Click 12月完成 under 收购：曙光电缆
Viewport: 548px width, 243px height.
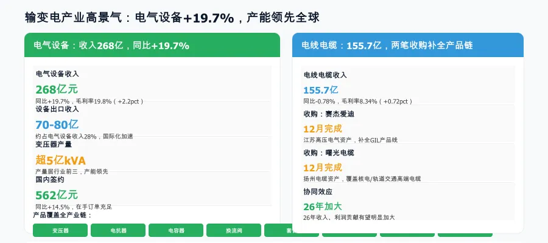(323, 167)
